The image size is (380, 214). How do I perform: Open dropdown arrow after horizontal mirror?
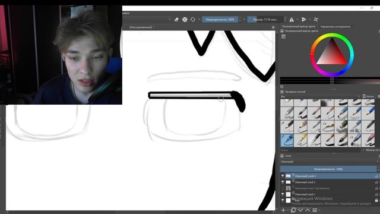click(x=297, y=20)
